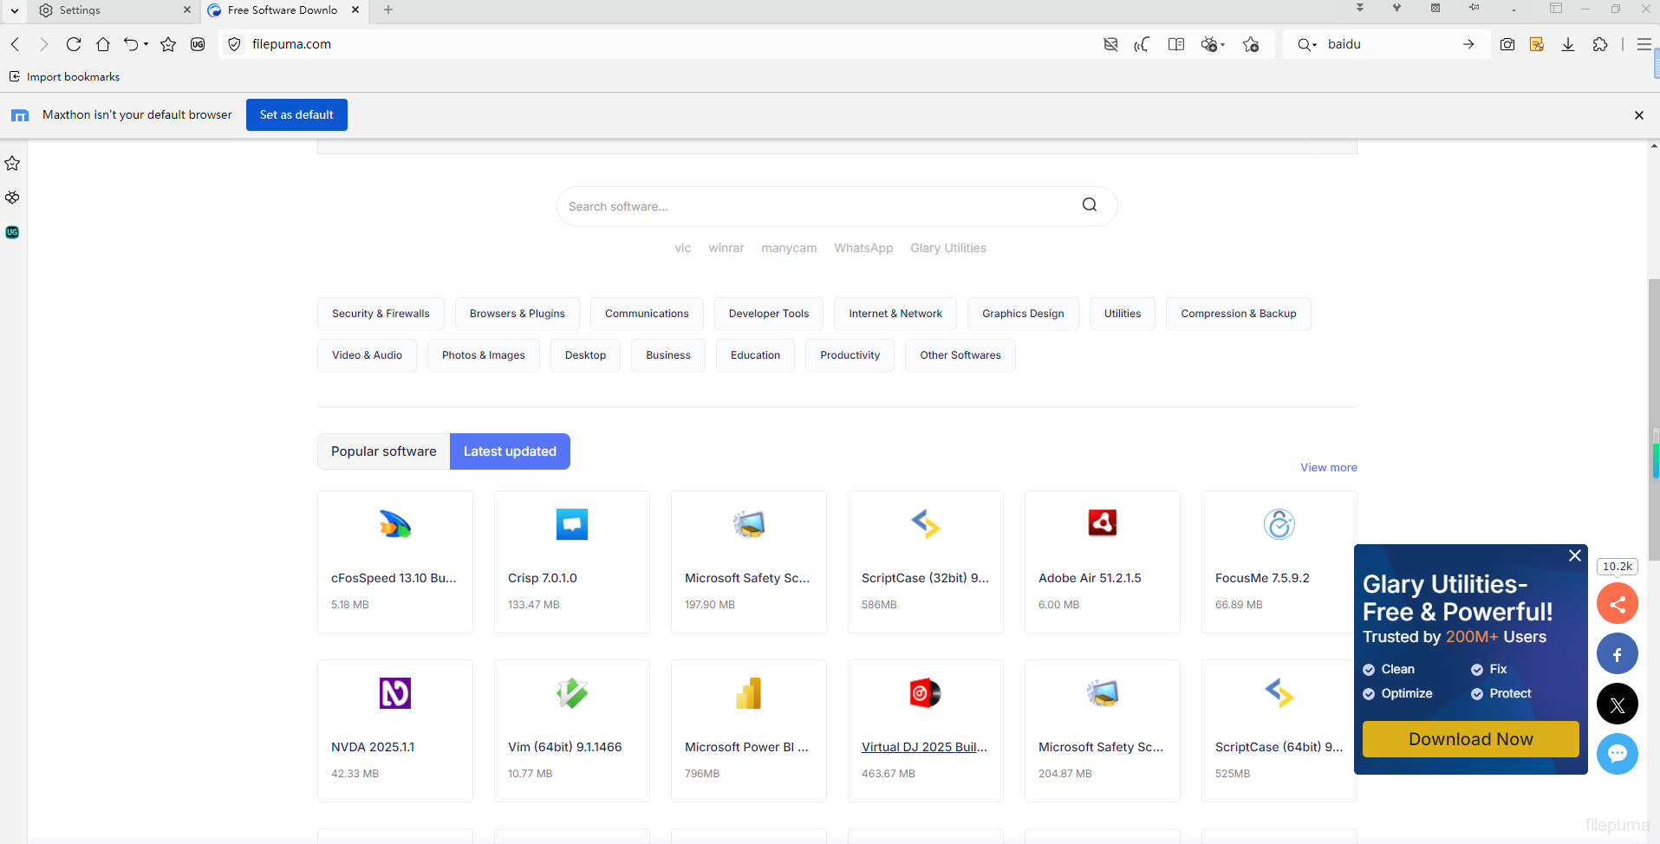
Task: Share on Facebook floating button
Action: (1618, 653)
